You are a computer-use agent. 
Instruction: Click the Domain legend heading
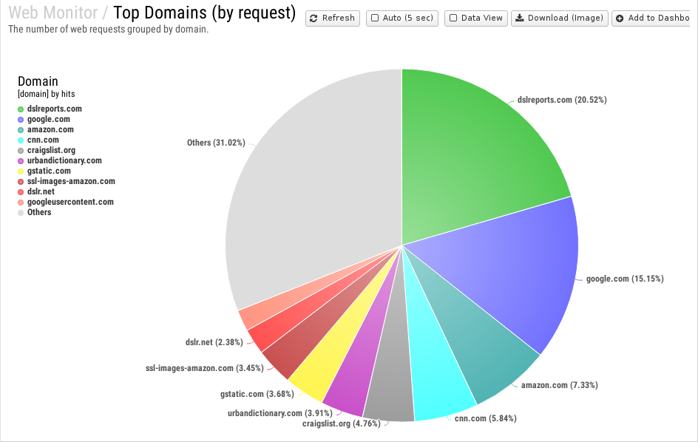click(x=38, y=81)
